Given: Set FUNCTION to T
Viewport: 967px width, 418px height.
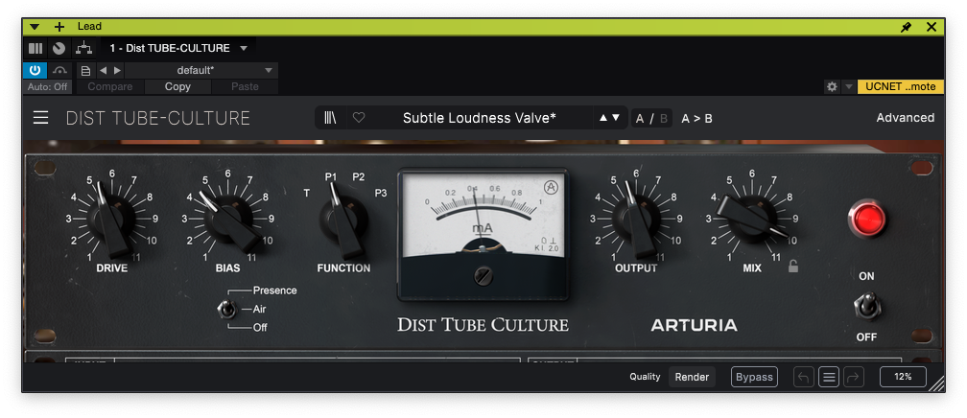Looking at the screenshot, I should [307, 193].
